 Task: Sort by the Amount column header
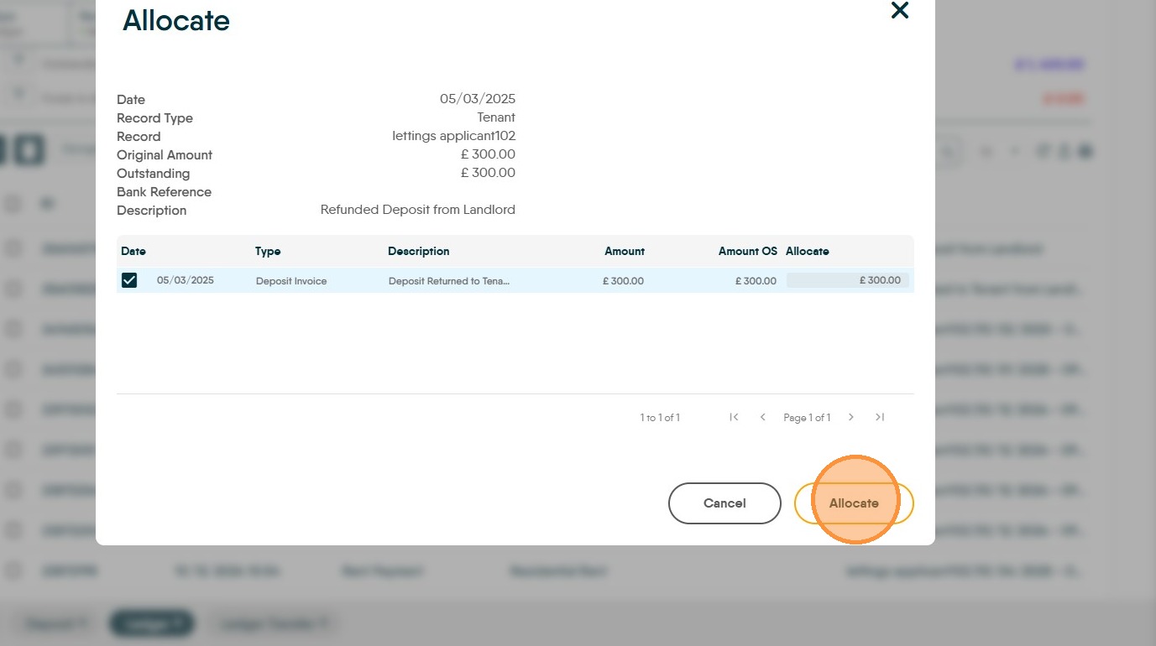click(x=625, y=251)
